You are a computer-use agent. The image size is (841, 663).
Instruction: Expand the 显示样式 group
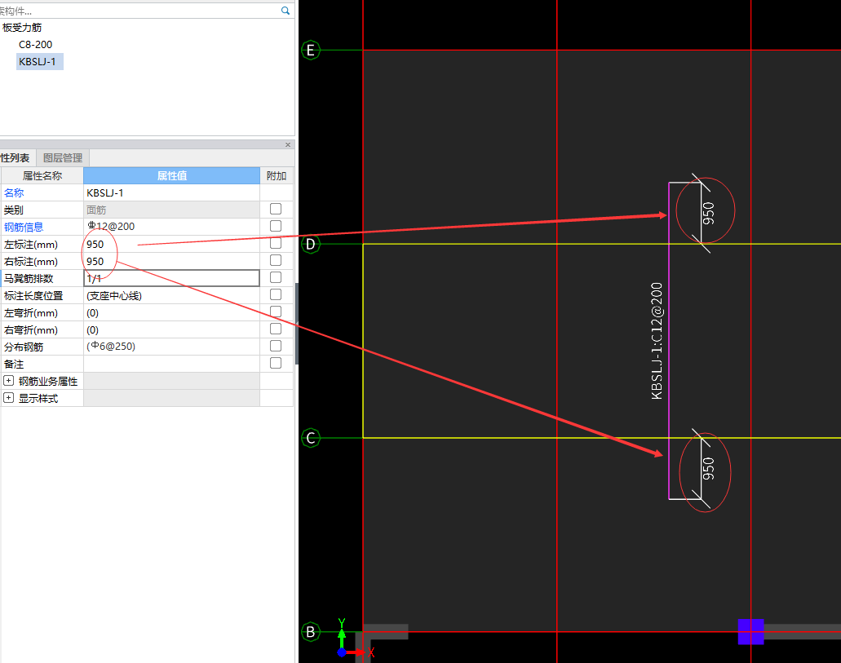pyautogui.click(x=9, y=398)
